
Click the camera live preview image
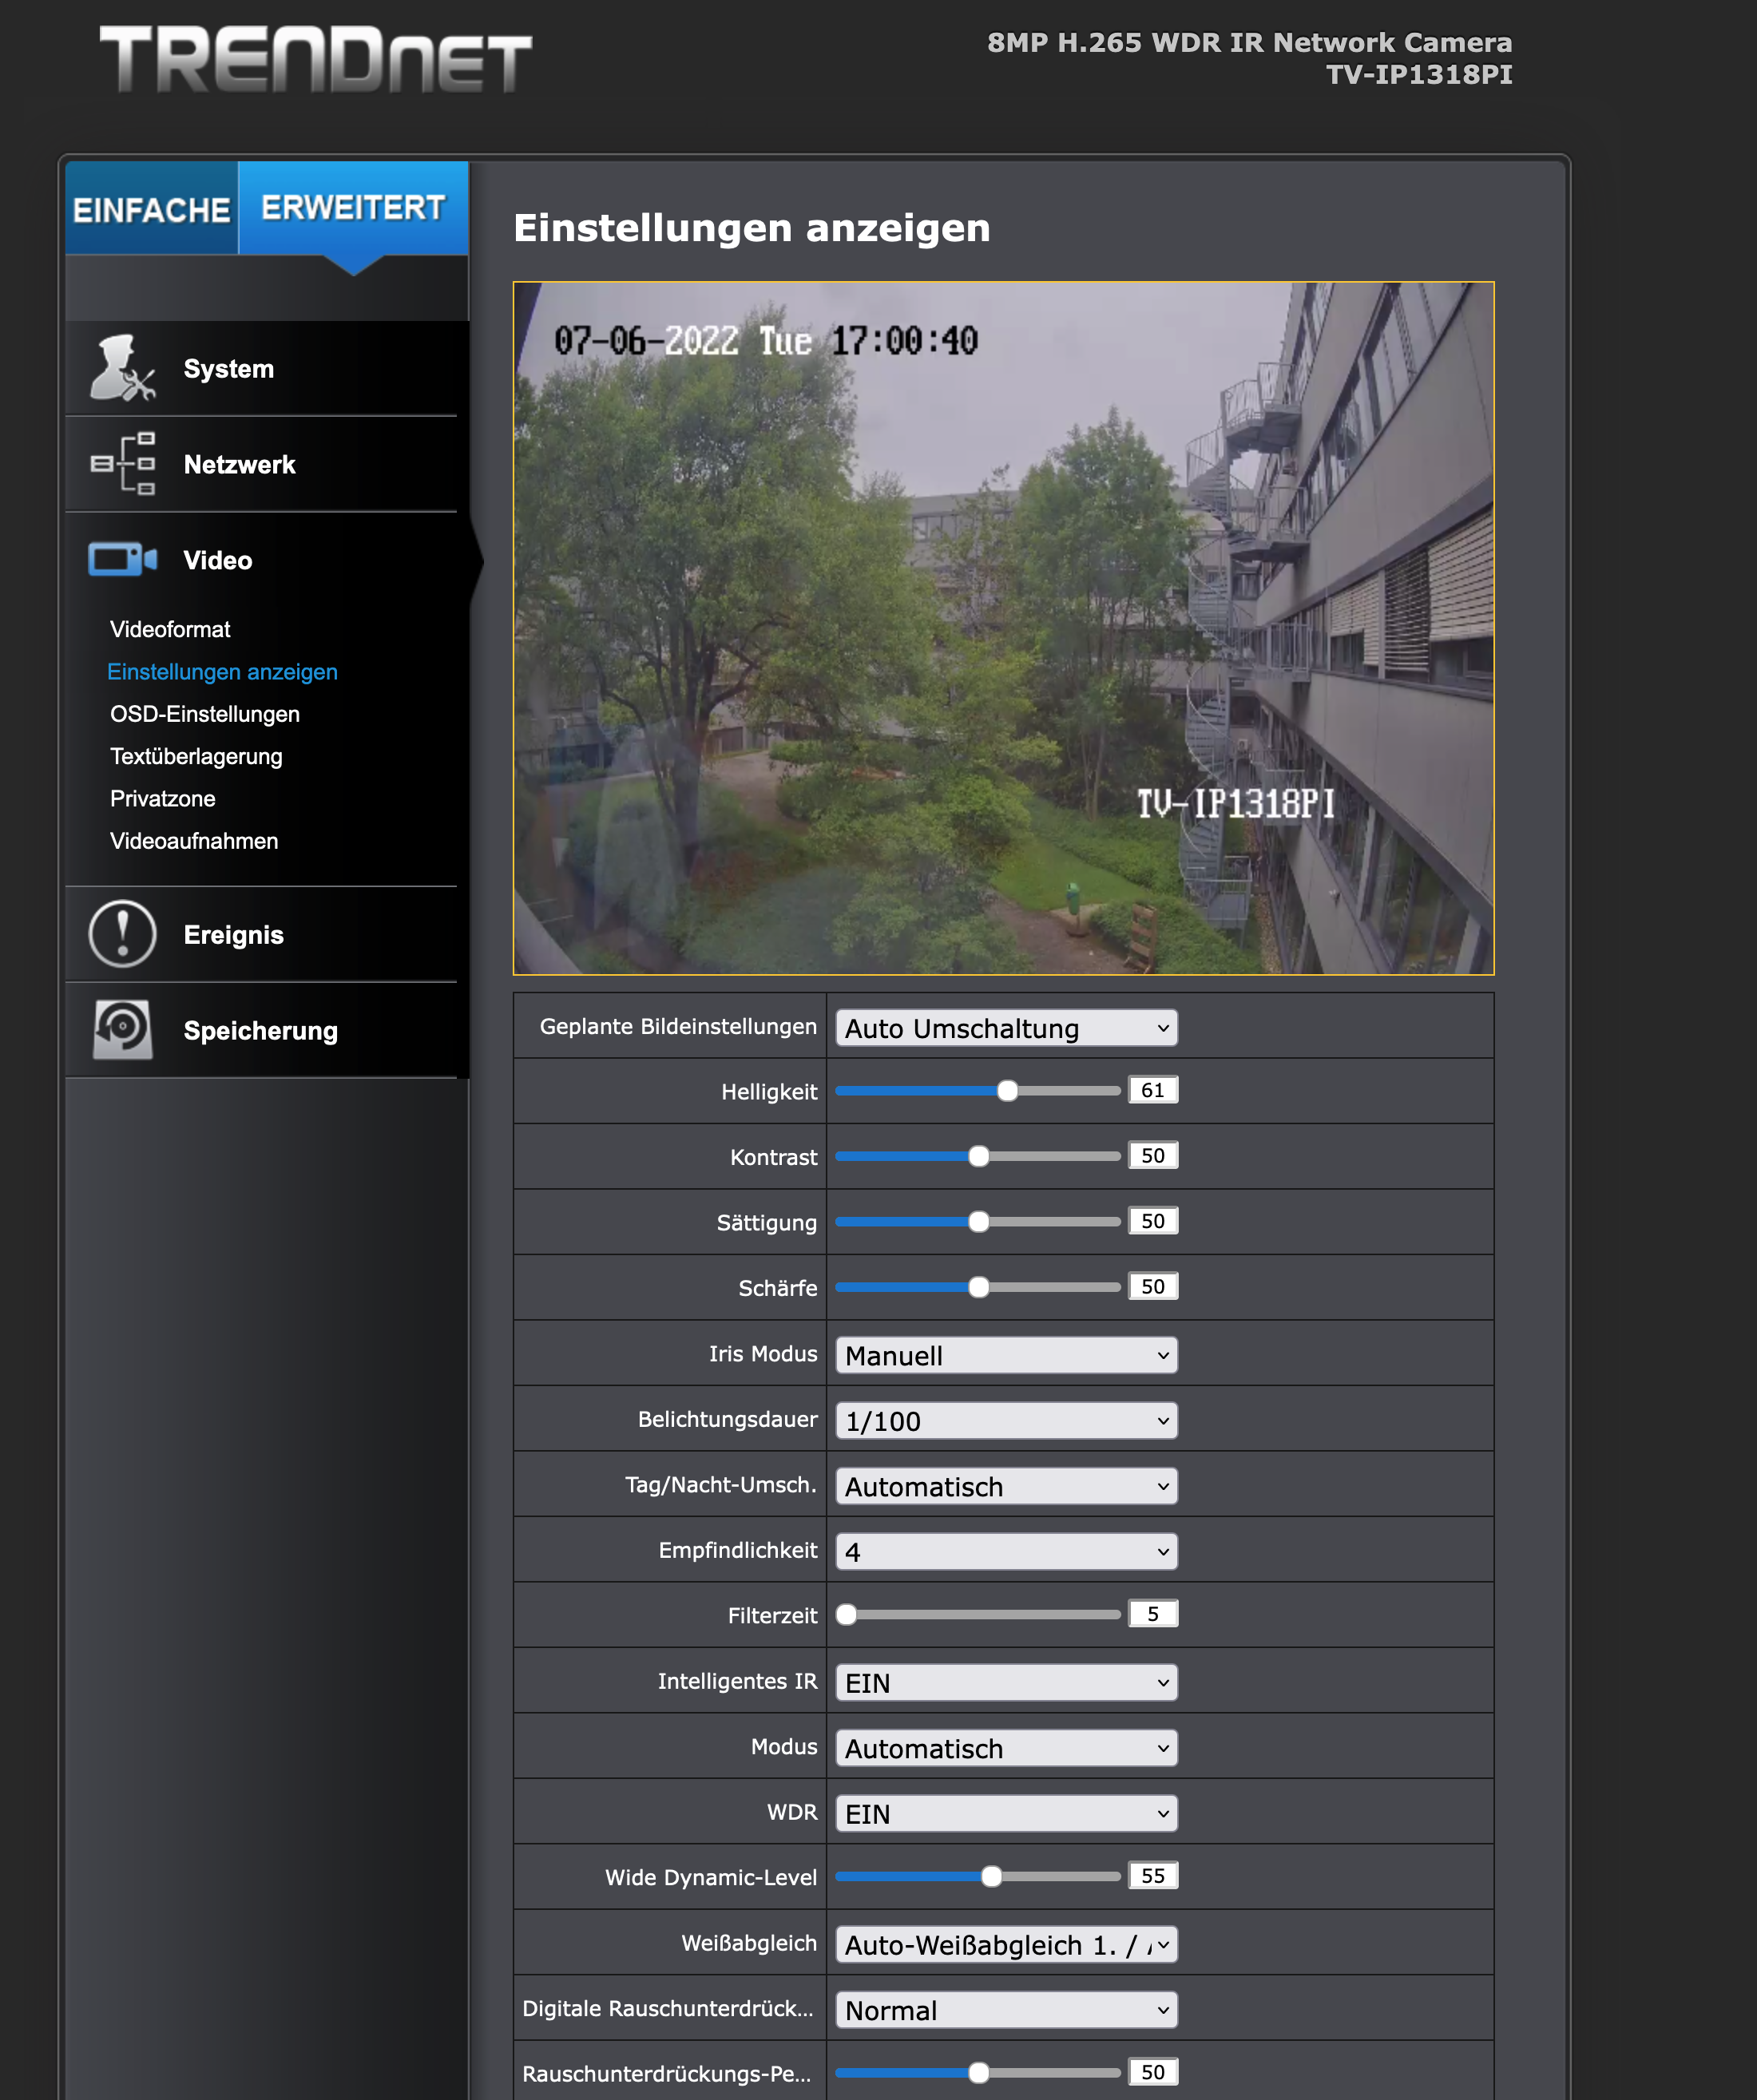1003,628
